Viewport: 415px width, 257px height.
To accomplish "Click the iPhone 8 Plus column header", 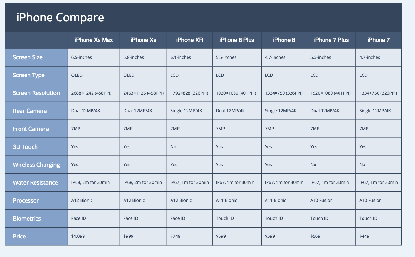I will 237,40.
